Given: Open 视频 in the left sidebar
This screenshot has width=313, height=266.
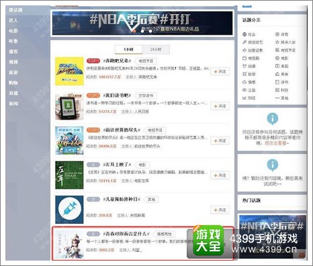Looking at the screenshot, I should pos(13,62).
